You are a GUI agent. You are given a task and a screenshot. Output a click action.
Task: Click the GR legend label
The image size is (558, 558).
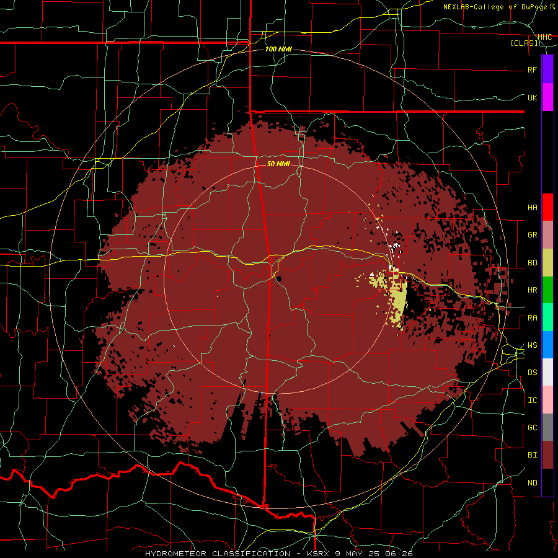pos(533,235)
